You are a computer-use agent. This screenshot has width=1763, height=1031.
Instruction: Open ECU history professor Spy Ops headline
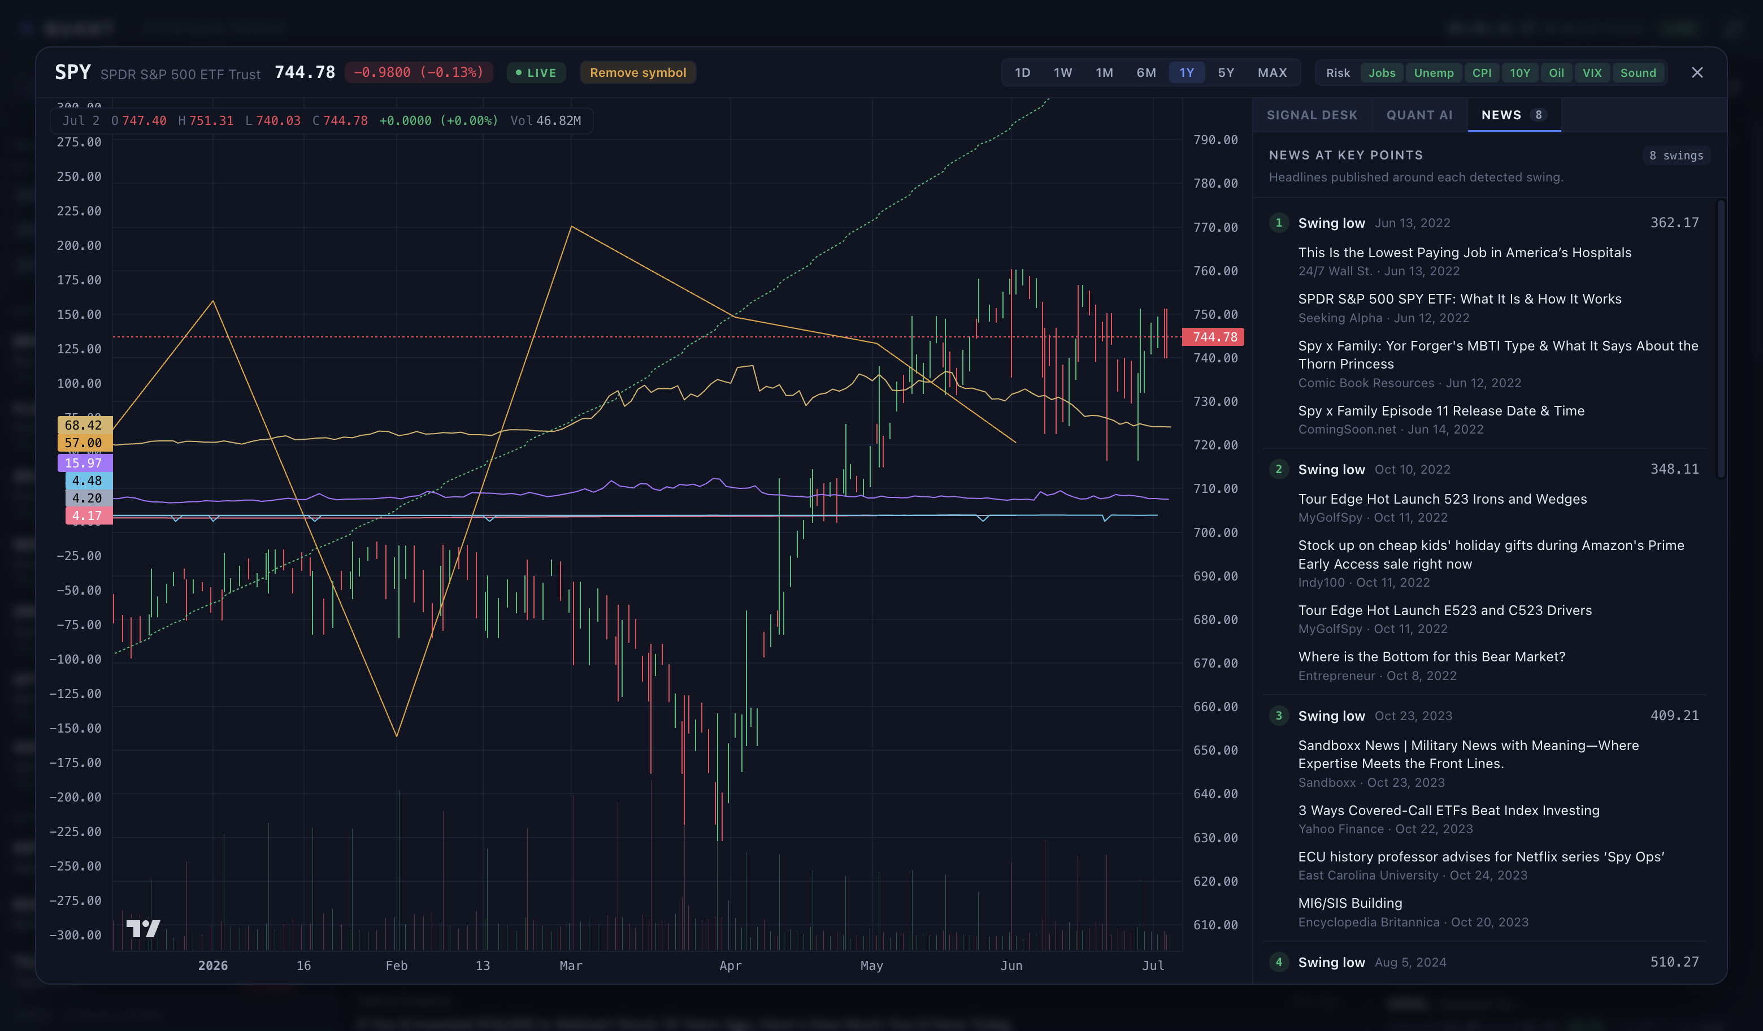pyautogui.click(x=1481, y=857)
